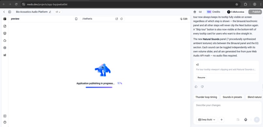
Task: Click the Publish button
Action: [x=255, y=12]
